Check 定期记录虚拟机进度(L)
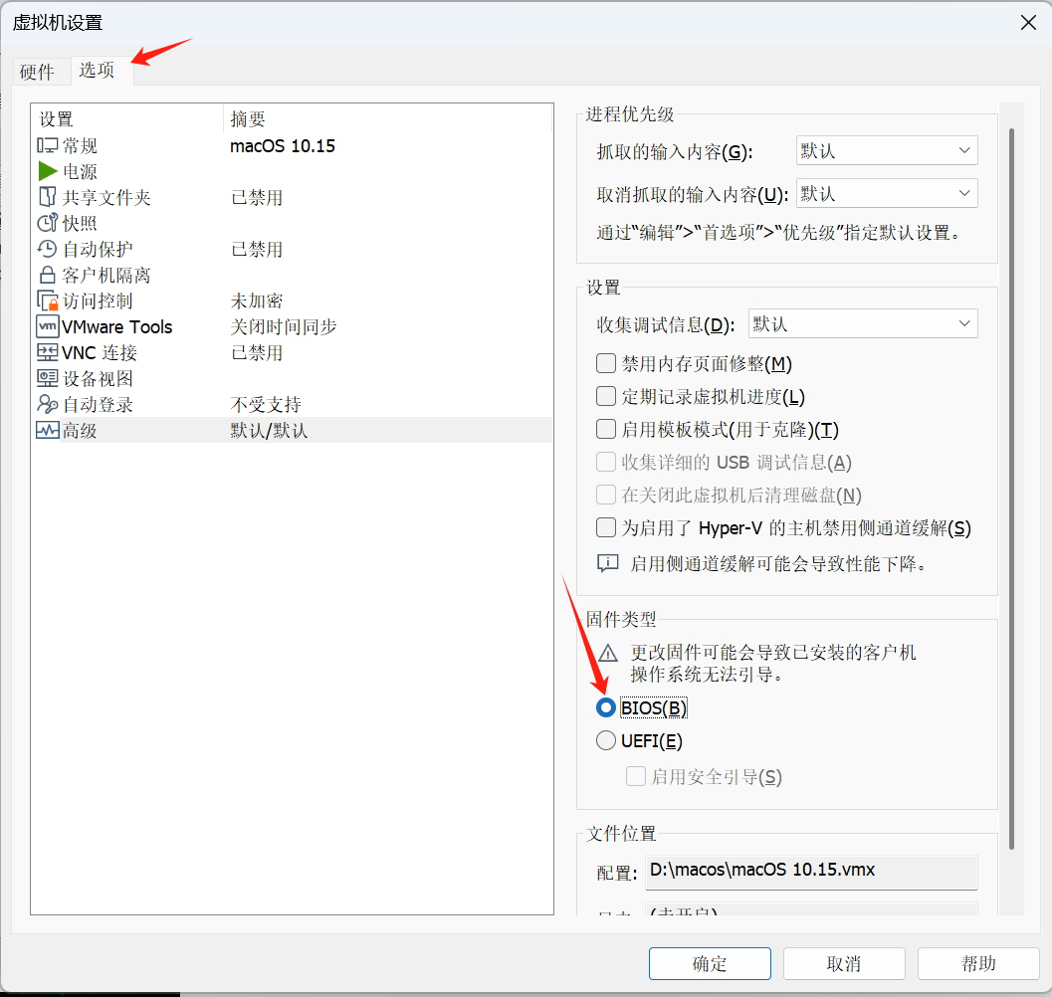1052x997 pixels. 606,397
